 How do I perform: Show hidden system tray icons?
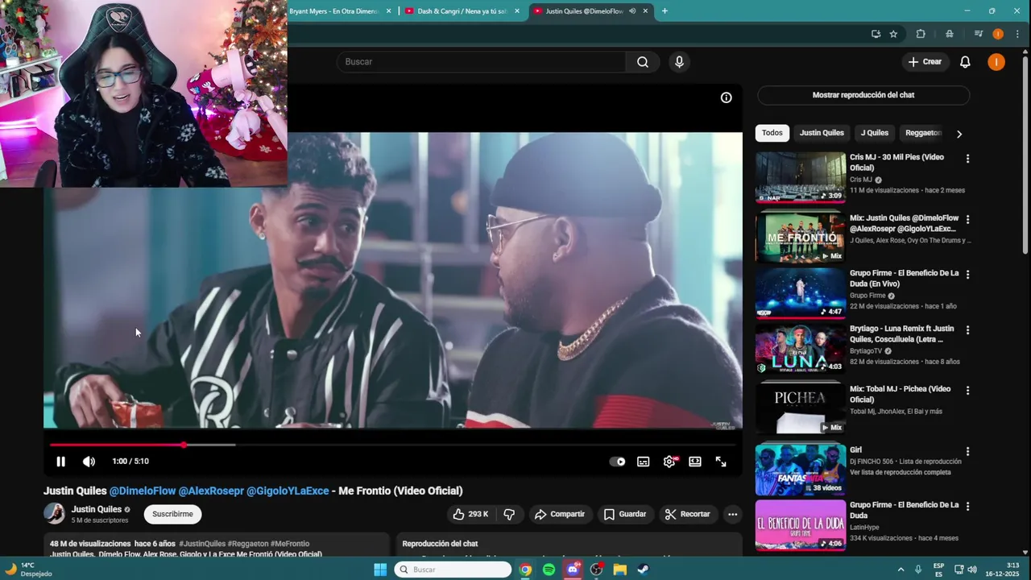(901, 570)
